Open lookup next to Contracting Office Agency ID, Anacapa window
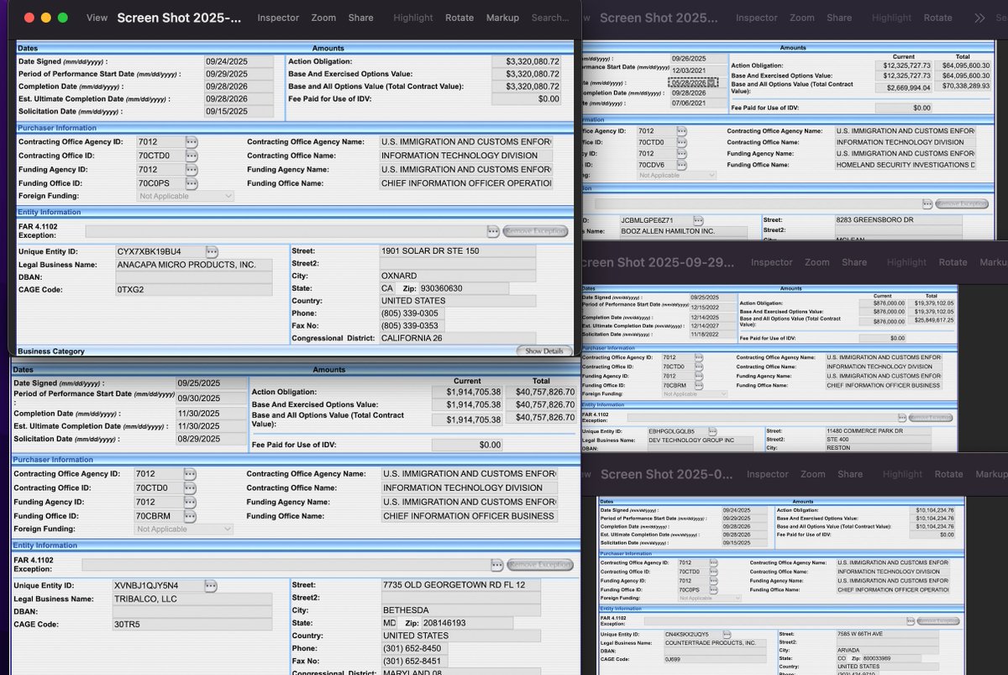Image resolution: width=1008 pixels, height=675 pixels. 192,142
